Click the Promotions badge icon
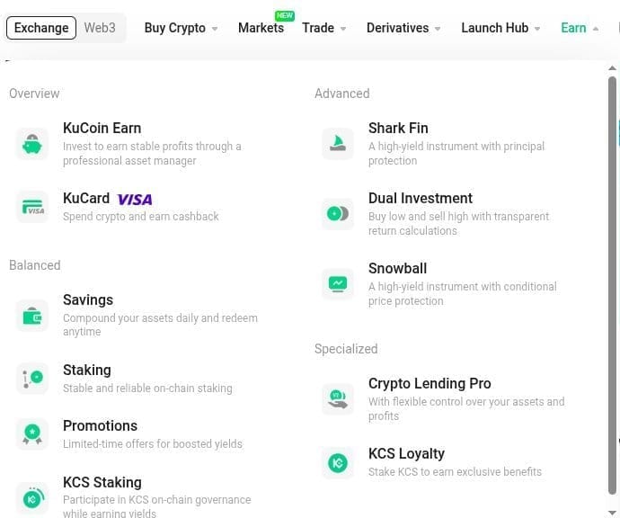The image size is (620, 518). (x=32, y=434)
